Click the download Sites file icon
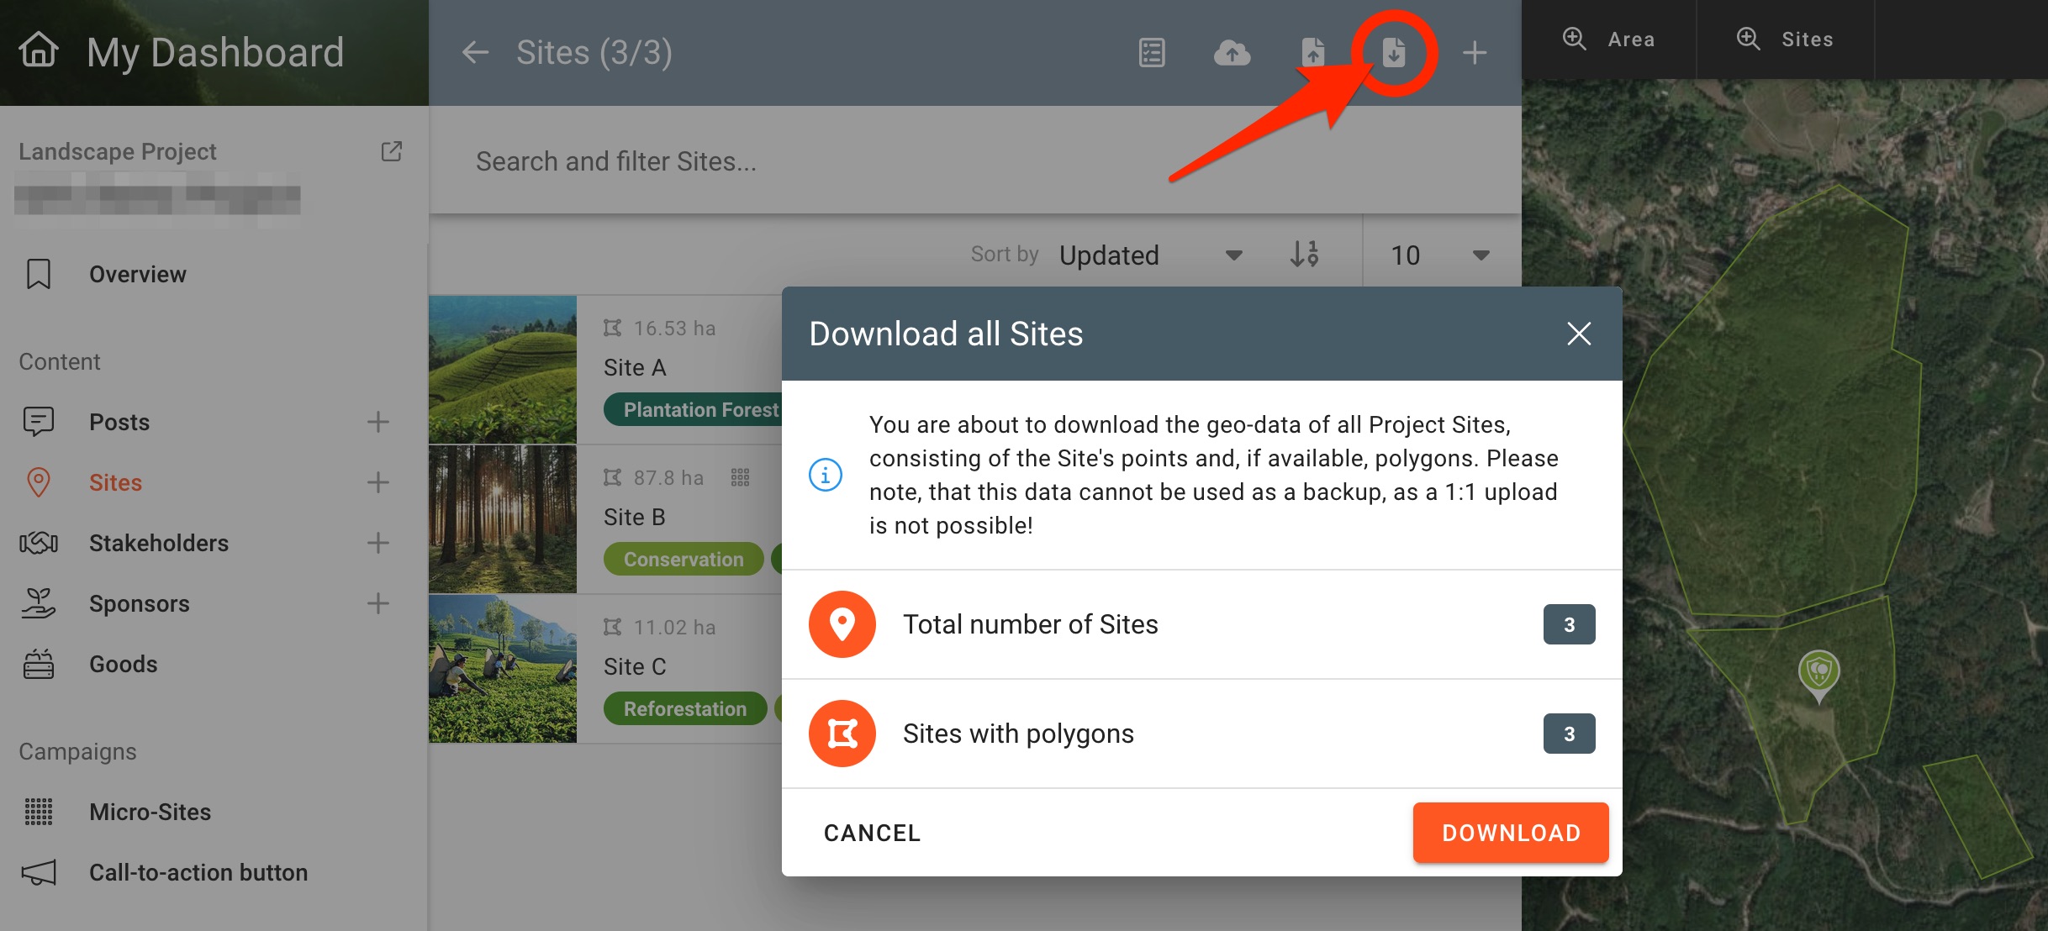The image size is (2048, 931). pos(1394,53)
